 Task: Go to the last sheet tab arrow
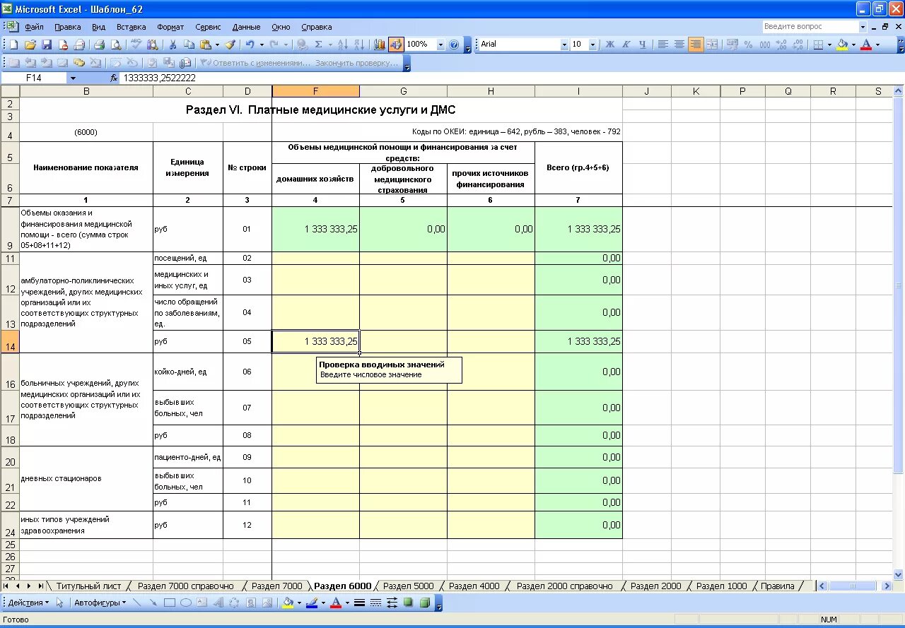[40, 586]
